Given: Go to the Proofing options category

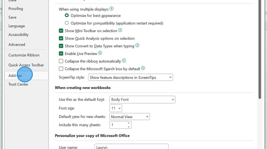Looking at the screenshot, I should (x=16, y=9).
